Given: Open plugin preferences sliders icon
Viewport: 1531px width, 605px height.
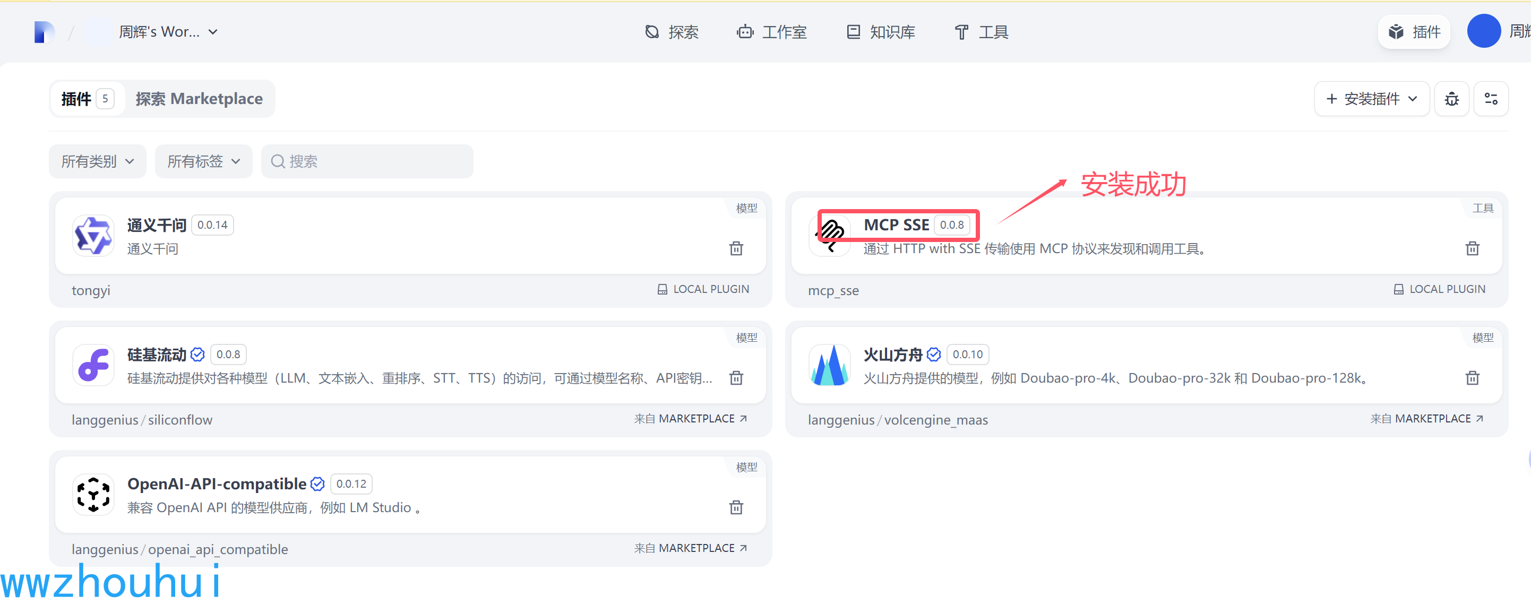Looking at the screenshot, I should pyautogui.click(x=1491, y=99).
